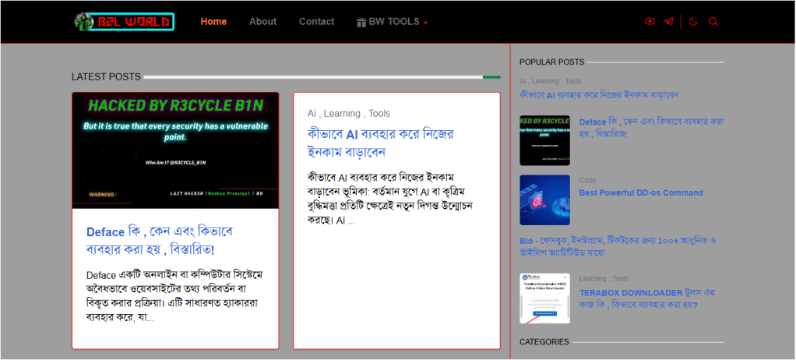Click the gift icon beside BW TOOLS
Screen dimensions: 796x360
pyautogui.click(x=361, y=22)
